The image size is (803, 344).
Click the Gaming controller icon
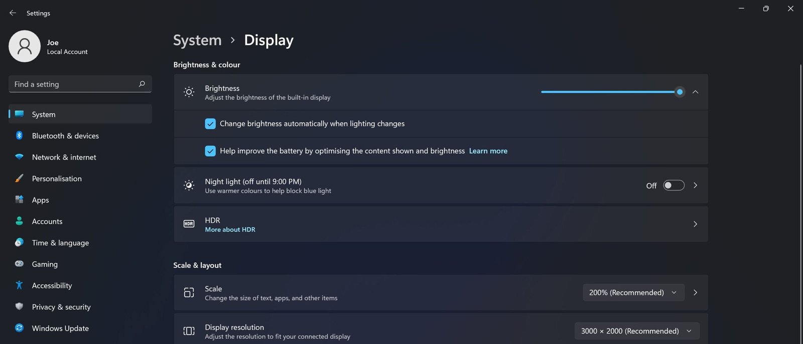click(19, 264)
